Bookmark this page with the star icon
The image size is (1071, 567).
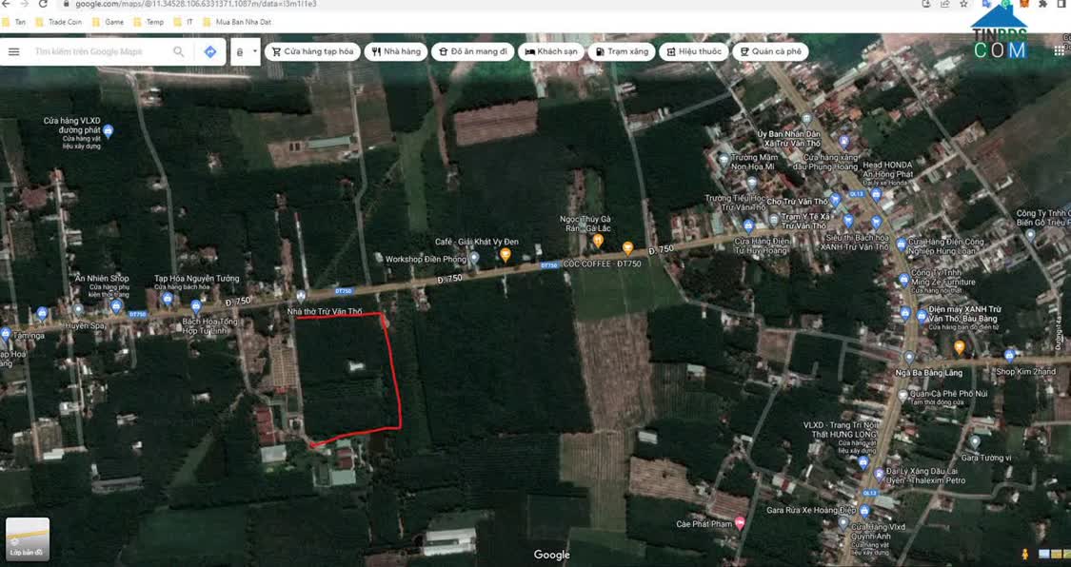[963, 5]
